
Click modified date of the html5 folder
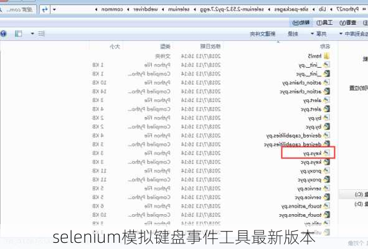point(201,56)
